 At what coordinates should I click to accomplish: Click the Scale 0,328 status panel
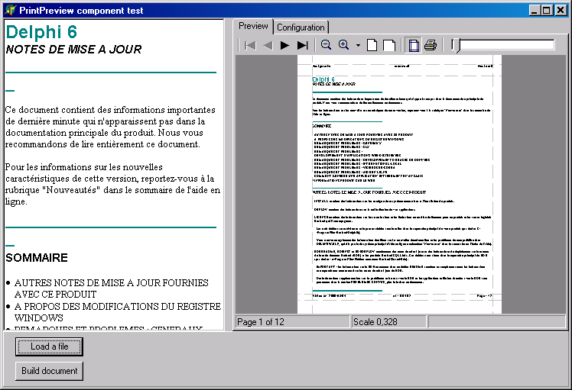coord(388,322)
